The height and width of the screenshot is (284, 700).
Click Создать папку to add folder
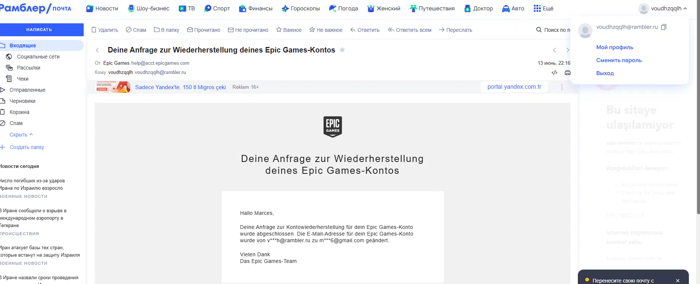pyautogui.click(x=22, y=147)
